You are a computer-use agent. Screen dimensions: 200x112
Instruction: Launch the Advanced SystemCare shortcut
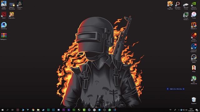point(194,48)
